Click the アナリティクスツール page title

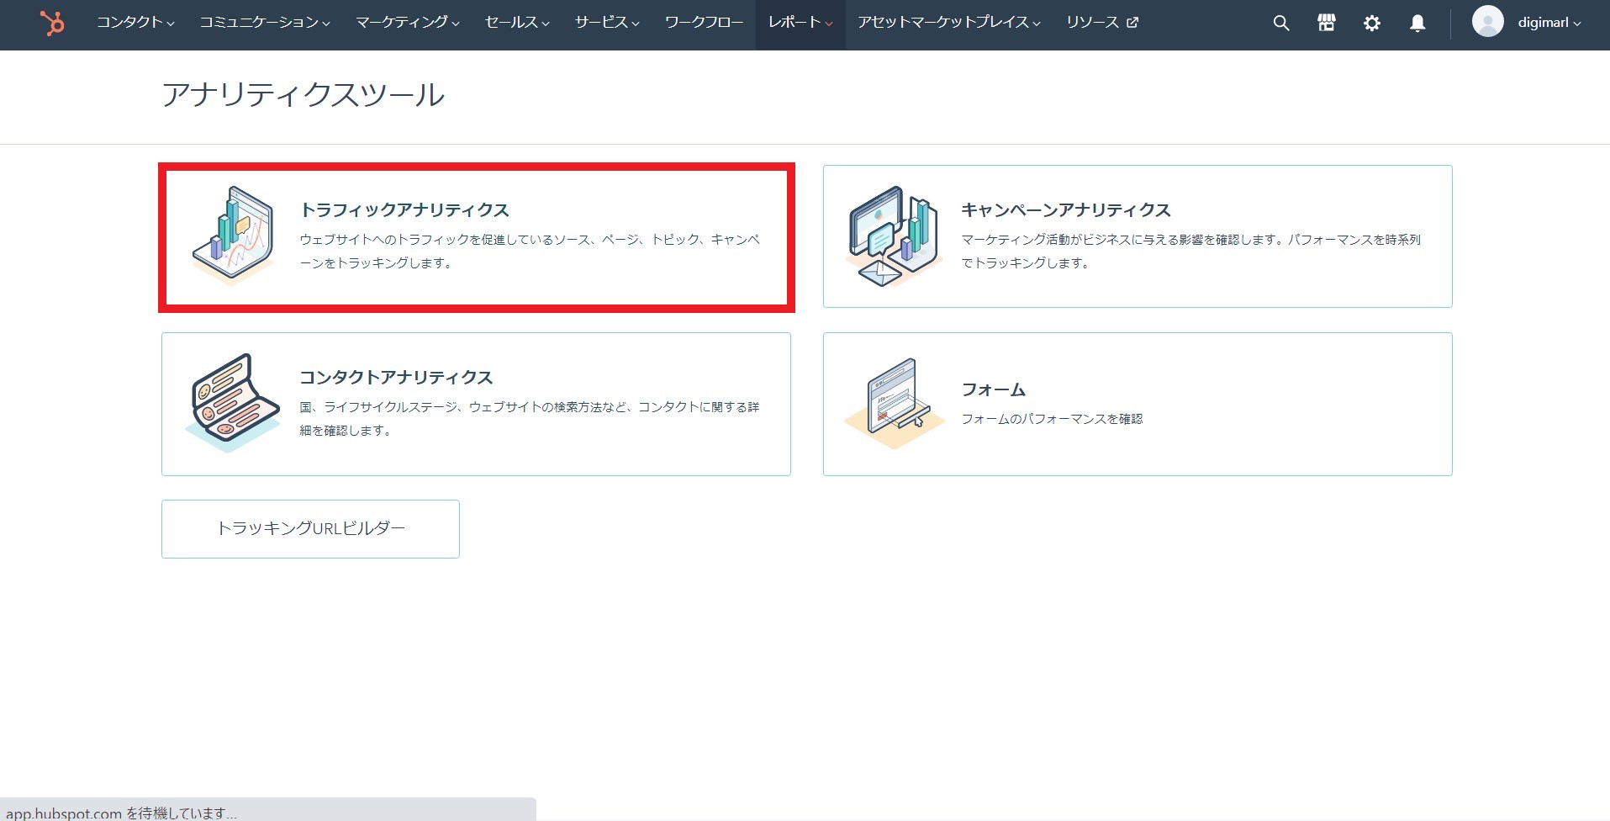point(303,94)
